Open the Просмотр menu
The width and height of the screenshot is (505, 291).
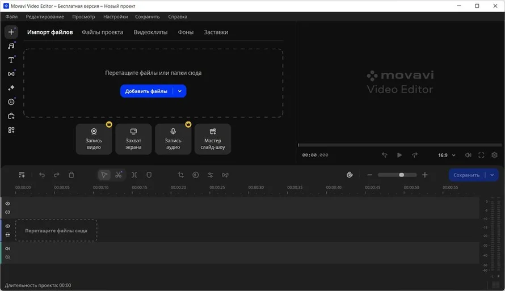[83, 17]
